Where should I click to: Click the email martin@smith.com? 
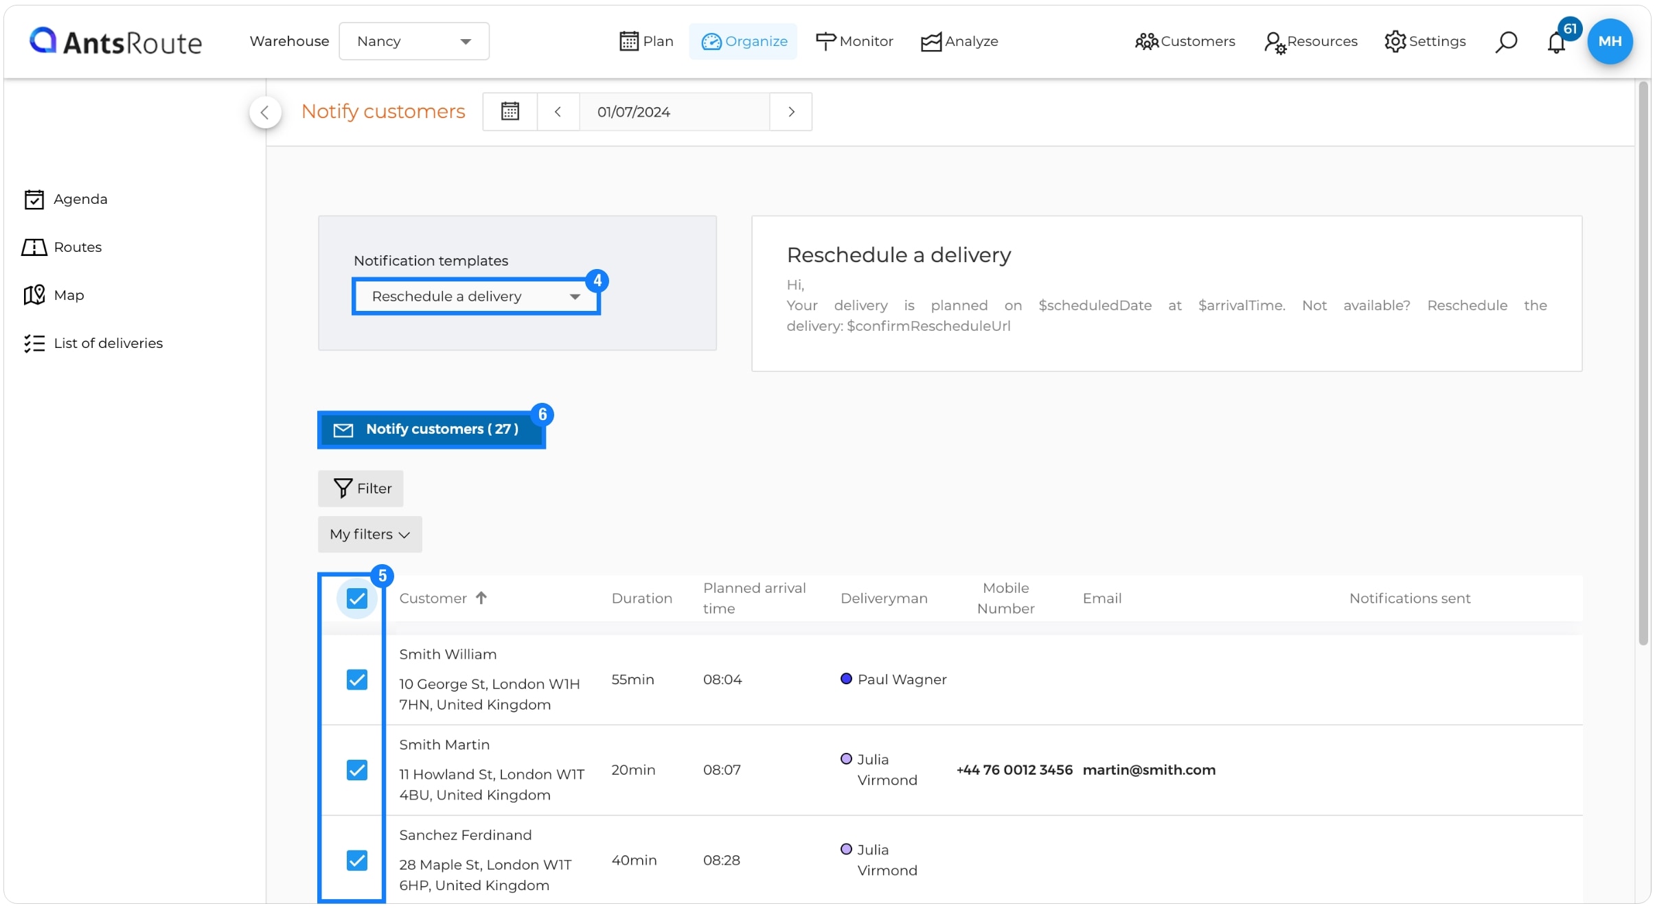click(x=1149, y=770)
